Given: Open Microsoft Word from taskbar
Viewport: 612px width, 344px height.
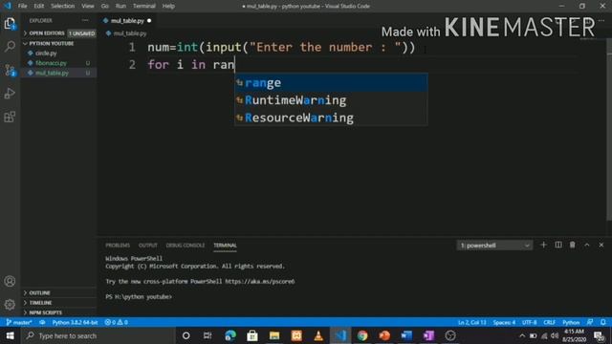Looking at the screenshot, I should point(406,335).
